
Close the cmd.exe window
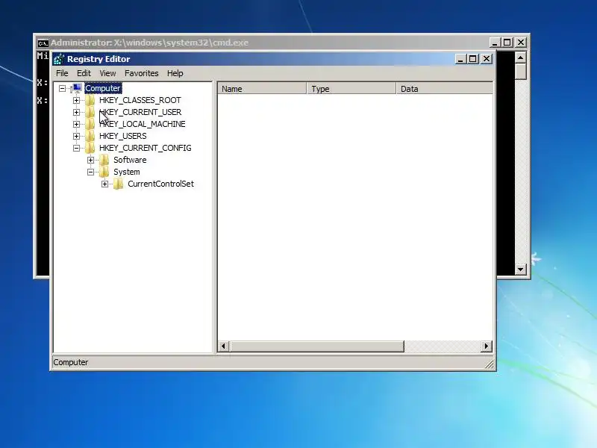click(x=521, y=43)
